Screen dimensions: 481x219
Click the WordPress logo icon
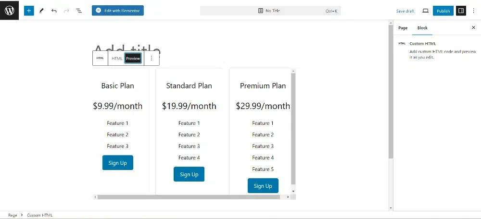point(9,10)
